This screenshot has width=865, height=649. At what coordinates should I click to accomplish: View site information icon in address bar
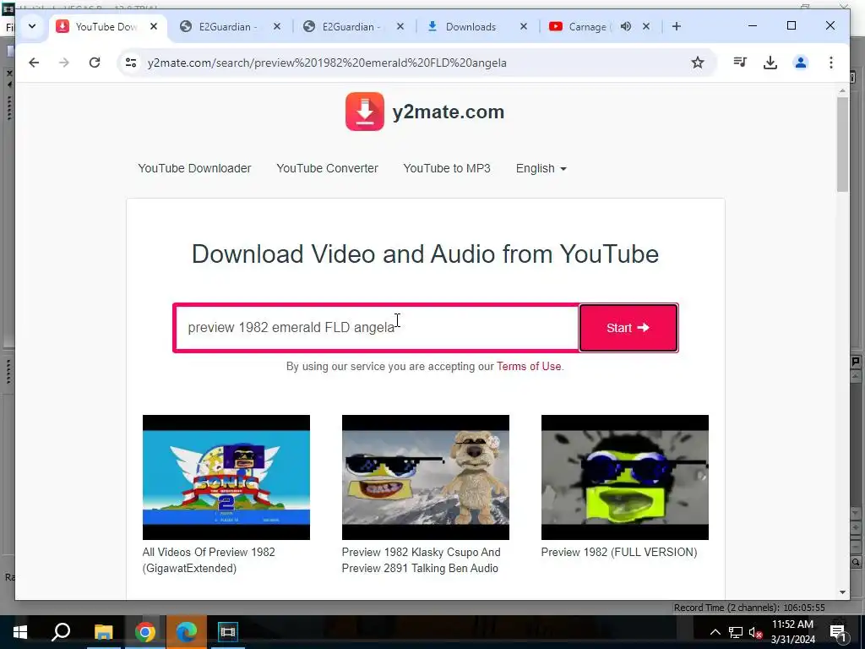[131, 63]
